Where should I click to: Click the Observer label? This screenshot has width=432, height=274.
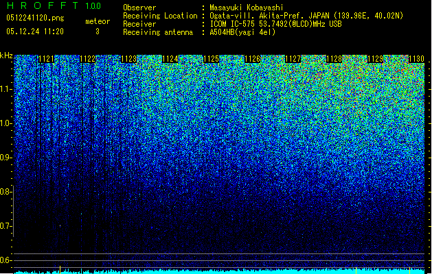[x=139, y=8]
